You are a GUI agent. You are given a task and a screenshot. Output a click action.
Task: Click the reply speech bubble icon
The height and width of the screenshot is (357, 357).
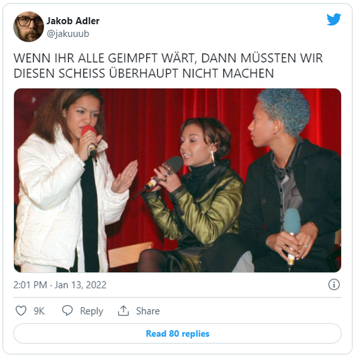pyautogui.click(x=67, y=311)
